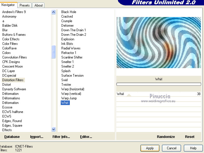
Task: Click the Apply button
Action: 150,148
